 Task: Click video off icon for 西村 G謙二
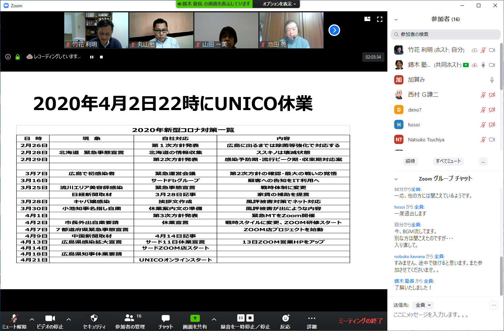click(x=492, y=95)
